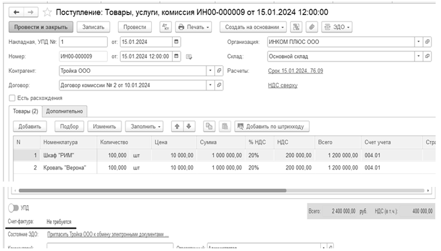Open related documents structure icon
The width and height of the screenshot is (441, 251).
296,27
